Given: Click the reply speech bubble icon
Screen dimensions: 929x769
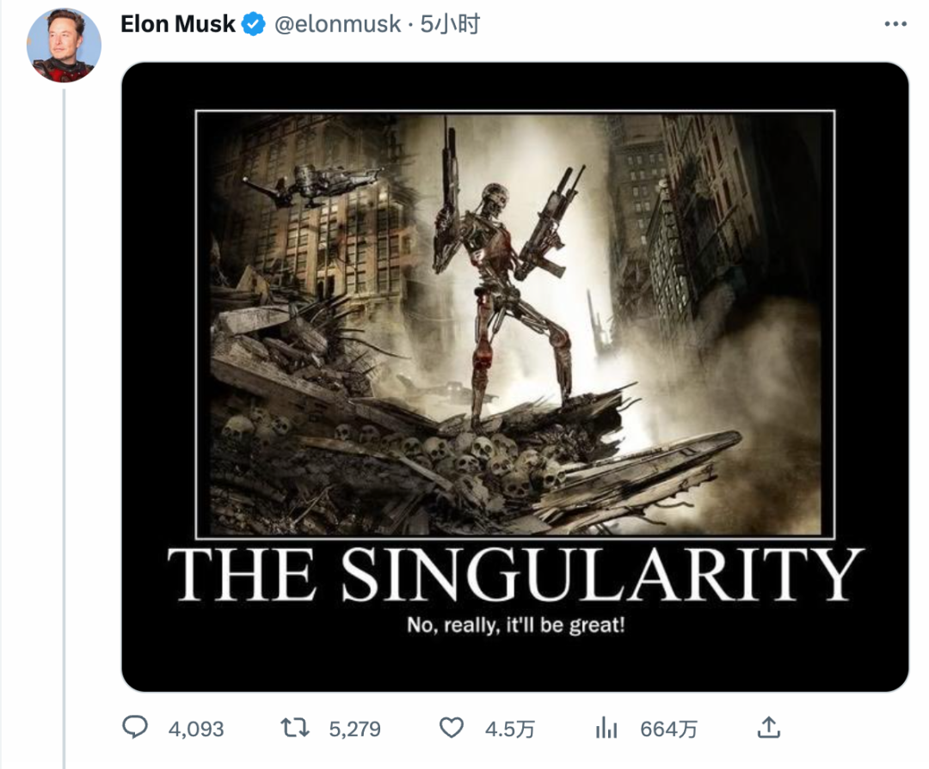Looking at the screenshot, I should click(x=135, y=729).
